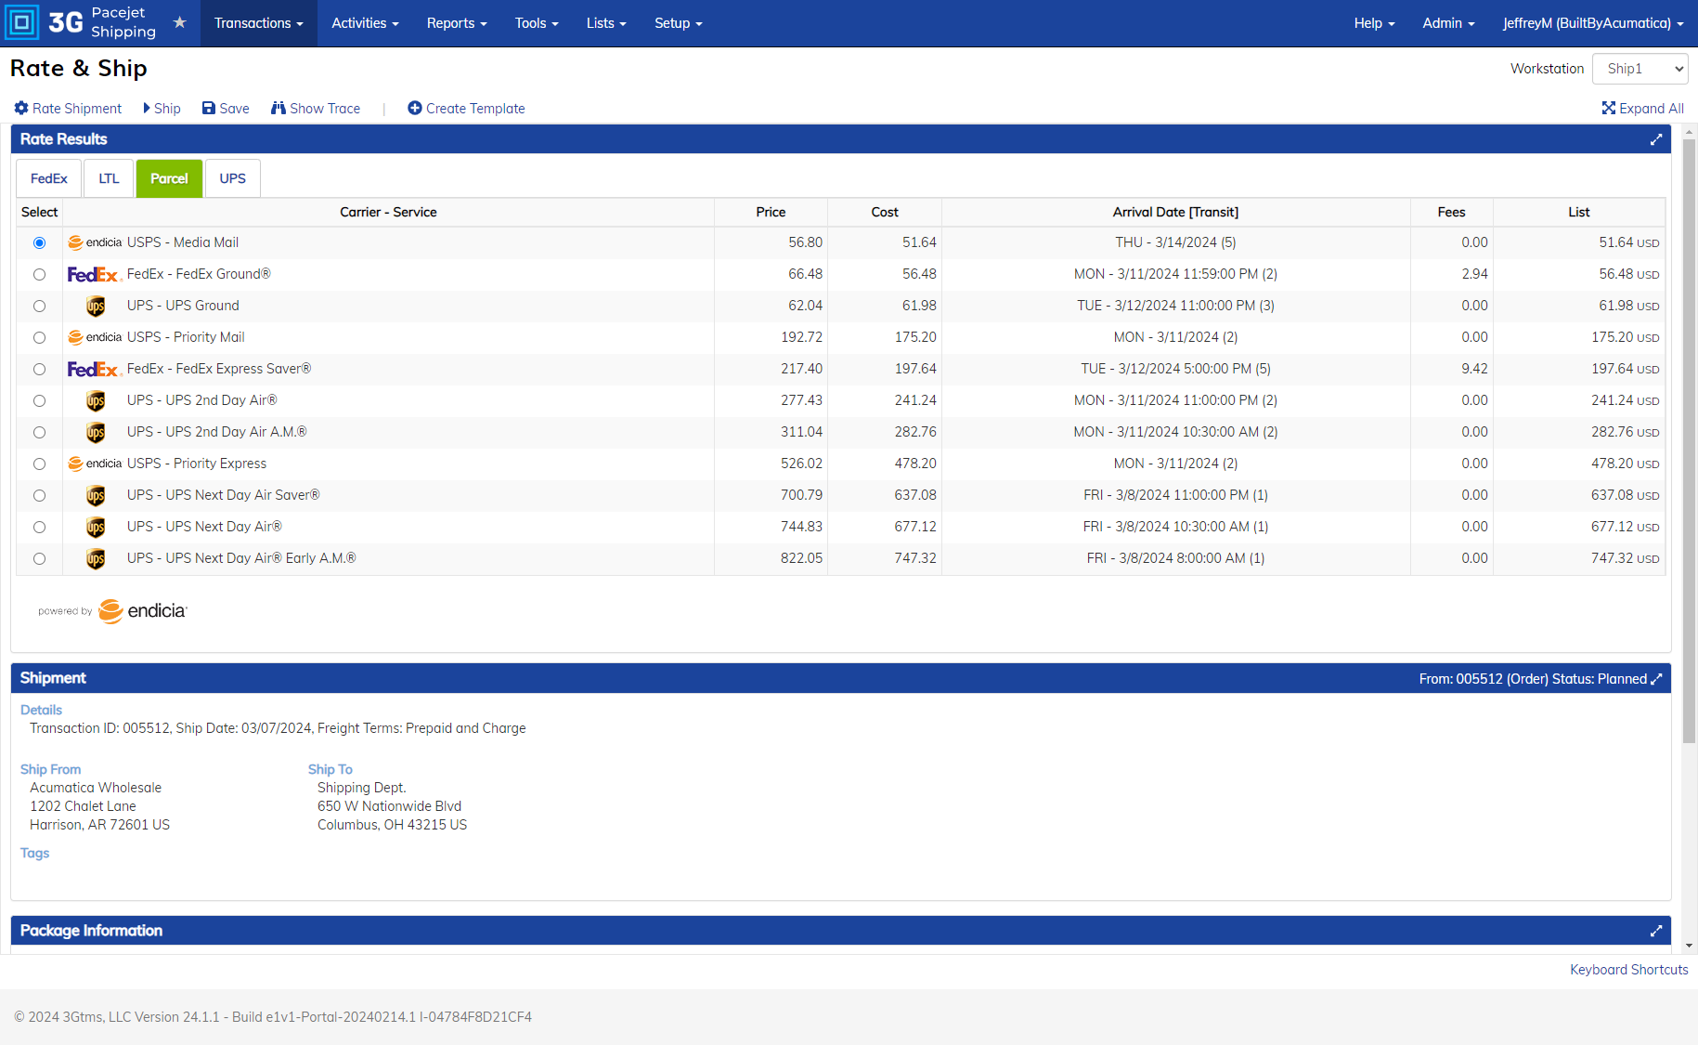Click the Carrier - Service column header
Image resolution: width=1698 pixels, height=1045 pixels.
pyautogui.click(x=388, y=212)
